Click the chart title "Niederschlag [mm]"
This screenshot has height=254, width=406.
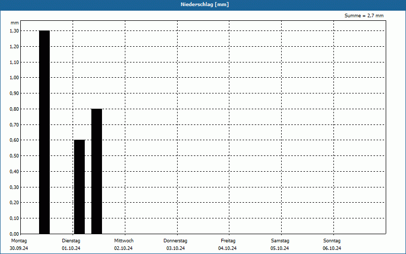(205, 5)
